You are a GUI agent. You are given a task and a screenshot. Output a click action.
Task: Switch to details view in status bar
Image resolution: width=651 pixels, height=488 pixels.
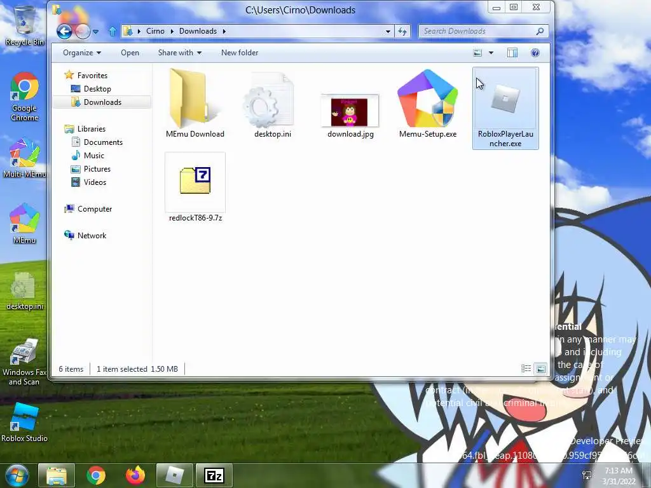(x=526, y=369)
